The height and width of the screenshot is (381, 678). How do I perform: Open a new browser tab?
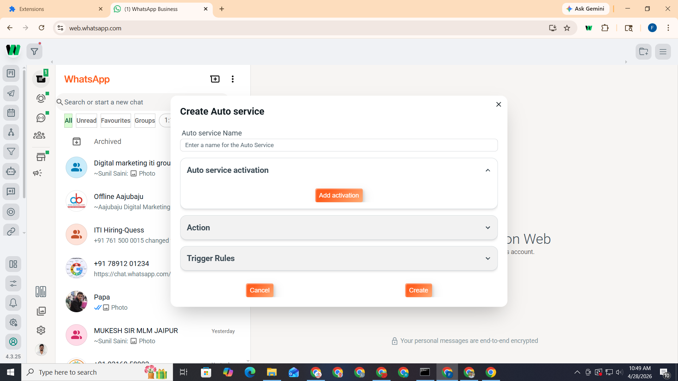[222, 9]
